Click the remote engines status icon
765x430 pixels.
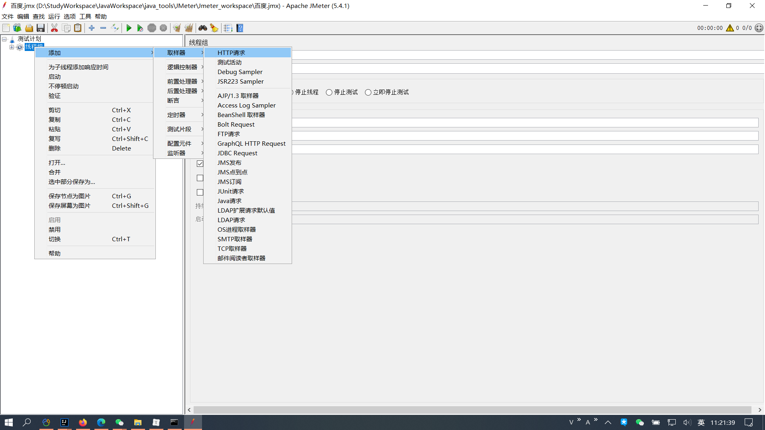click(759, 28)
